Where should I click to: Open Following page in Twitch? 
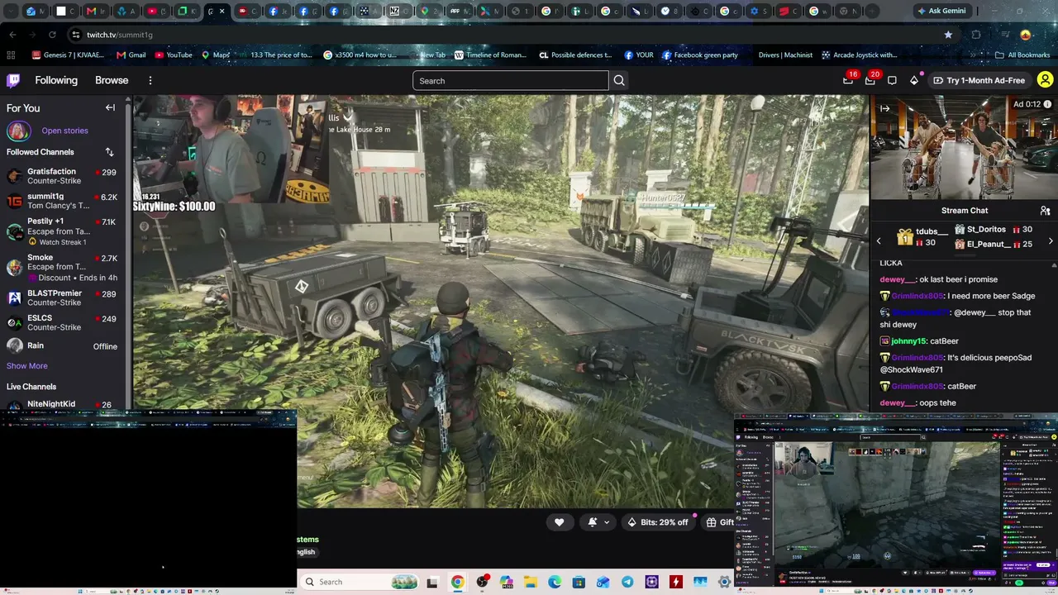(56, 80)
